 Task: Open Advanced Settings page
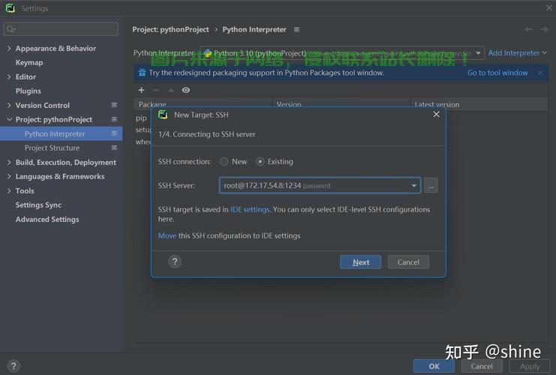[47, 220]
